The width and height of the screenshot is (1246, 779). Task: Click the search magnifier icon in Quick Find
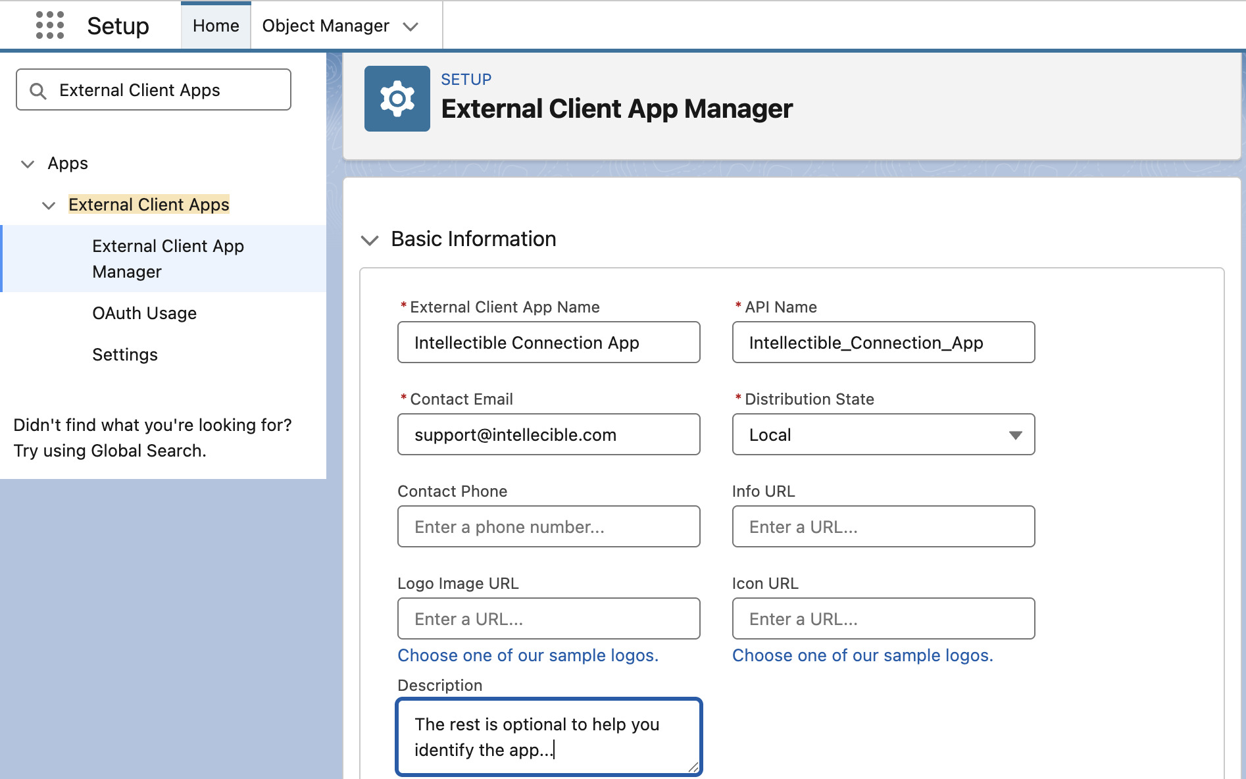tap(39, 91)
